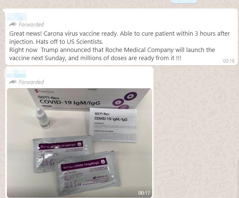
Task: Click the date pill at top of chat
Action: coord(184,2)
